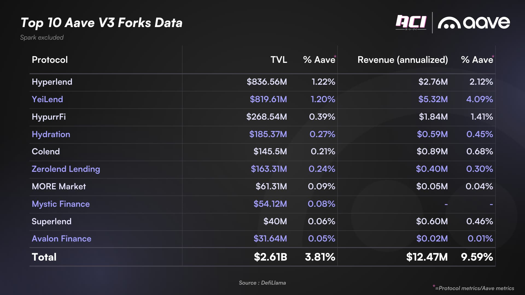This screenshot has height=295, width=525.
Task: Click the Source : DefiLlama caption
Action: coord(262,283)
